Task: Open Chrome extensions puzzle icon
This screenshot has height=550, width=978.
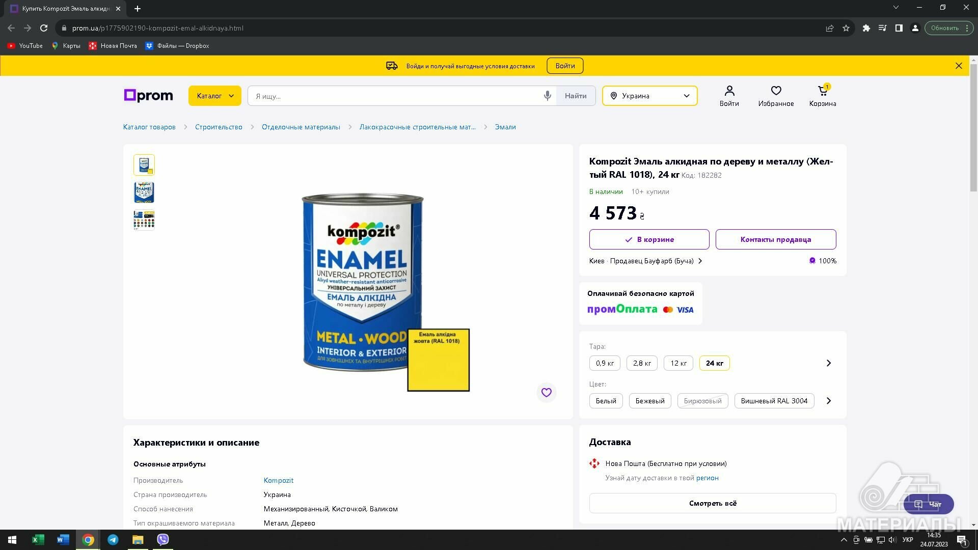Action: click(x=866, y=28)
